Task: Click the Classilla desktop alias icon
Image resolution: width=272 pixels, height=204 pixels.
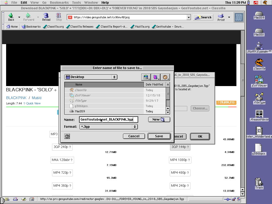Action: [259, 64]
